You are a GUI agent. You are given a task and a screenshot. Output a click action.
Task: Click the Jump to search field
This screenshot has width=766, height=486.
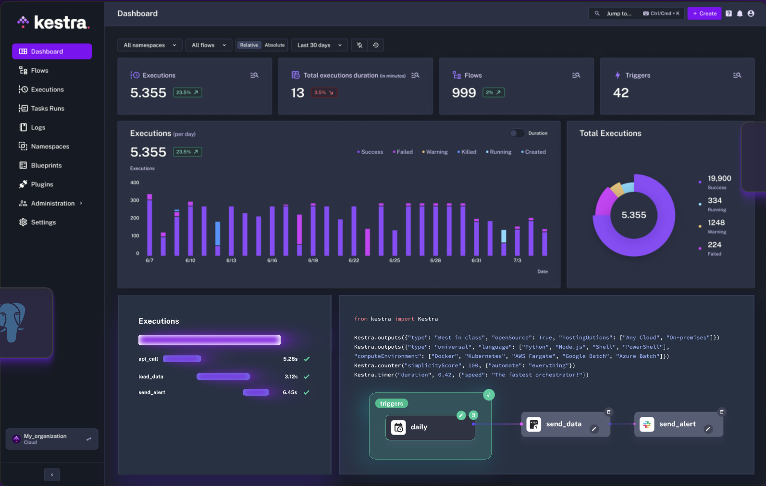coord(637,13)
